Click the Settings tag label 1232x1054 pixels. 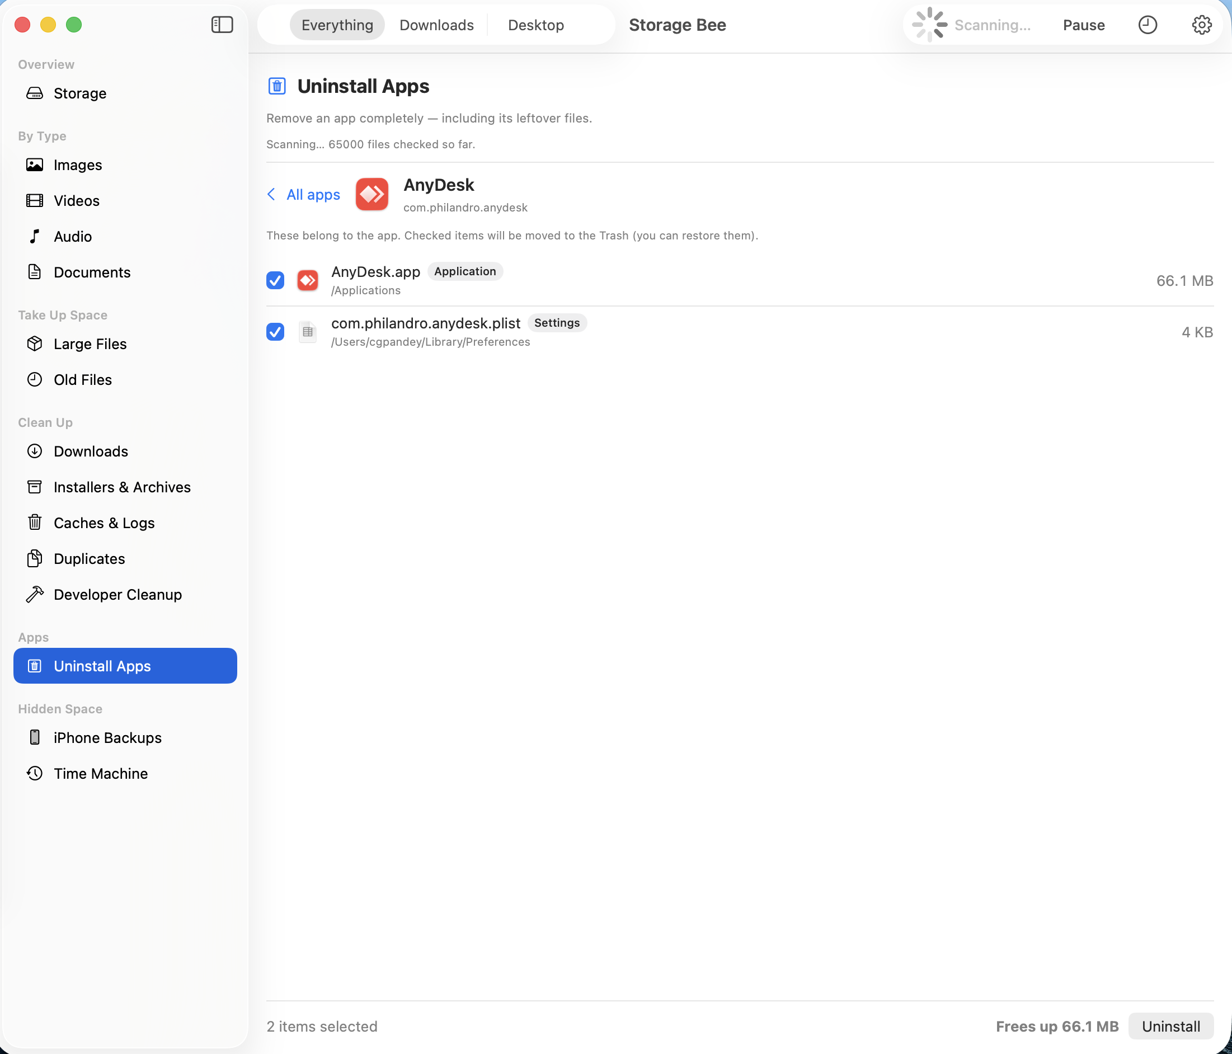(557, 323)
